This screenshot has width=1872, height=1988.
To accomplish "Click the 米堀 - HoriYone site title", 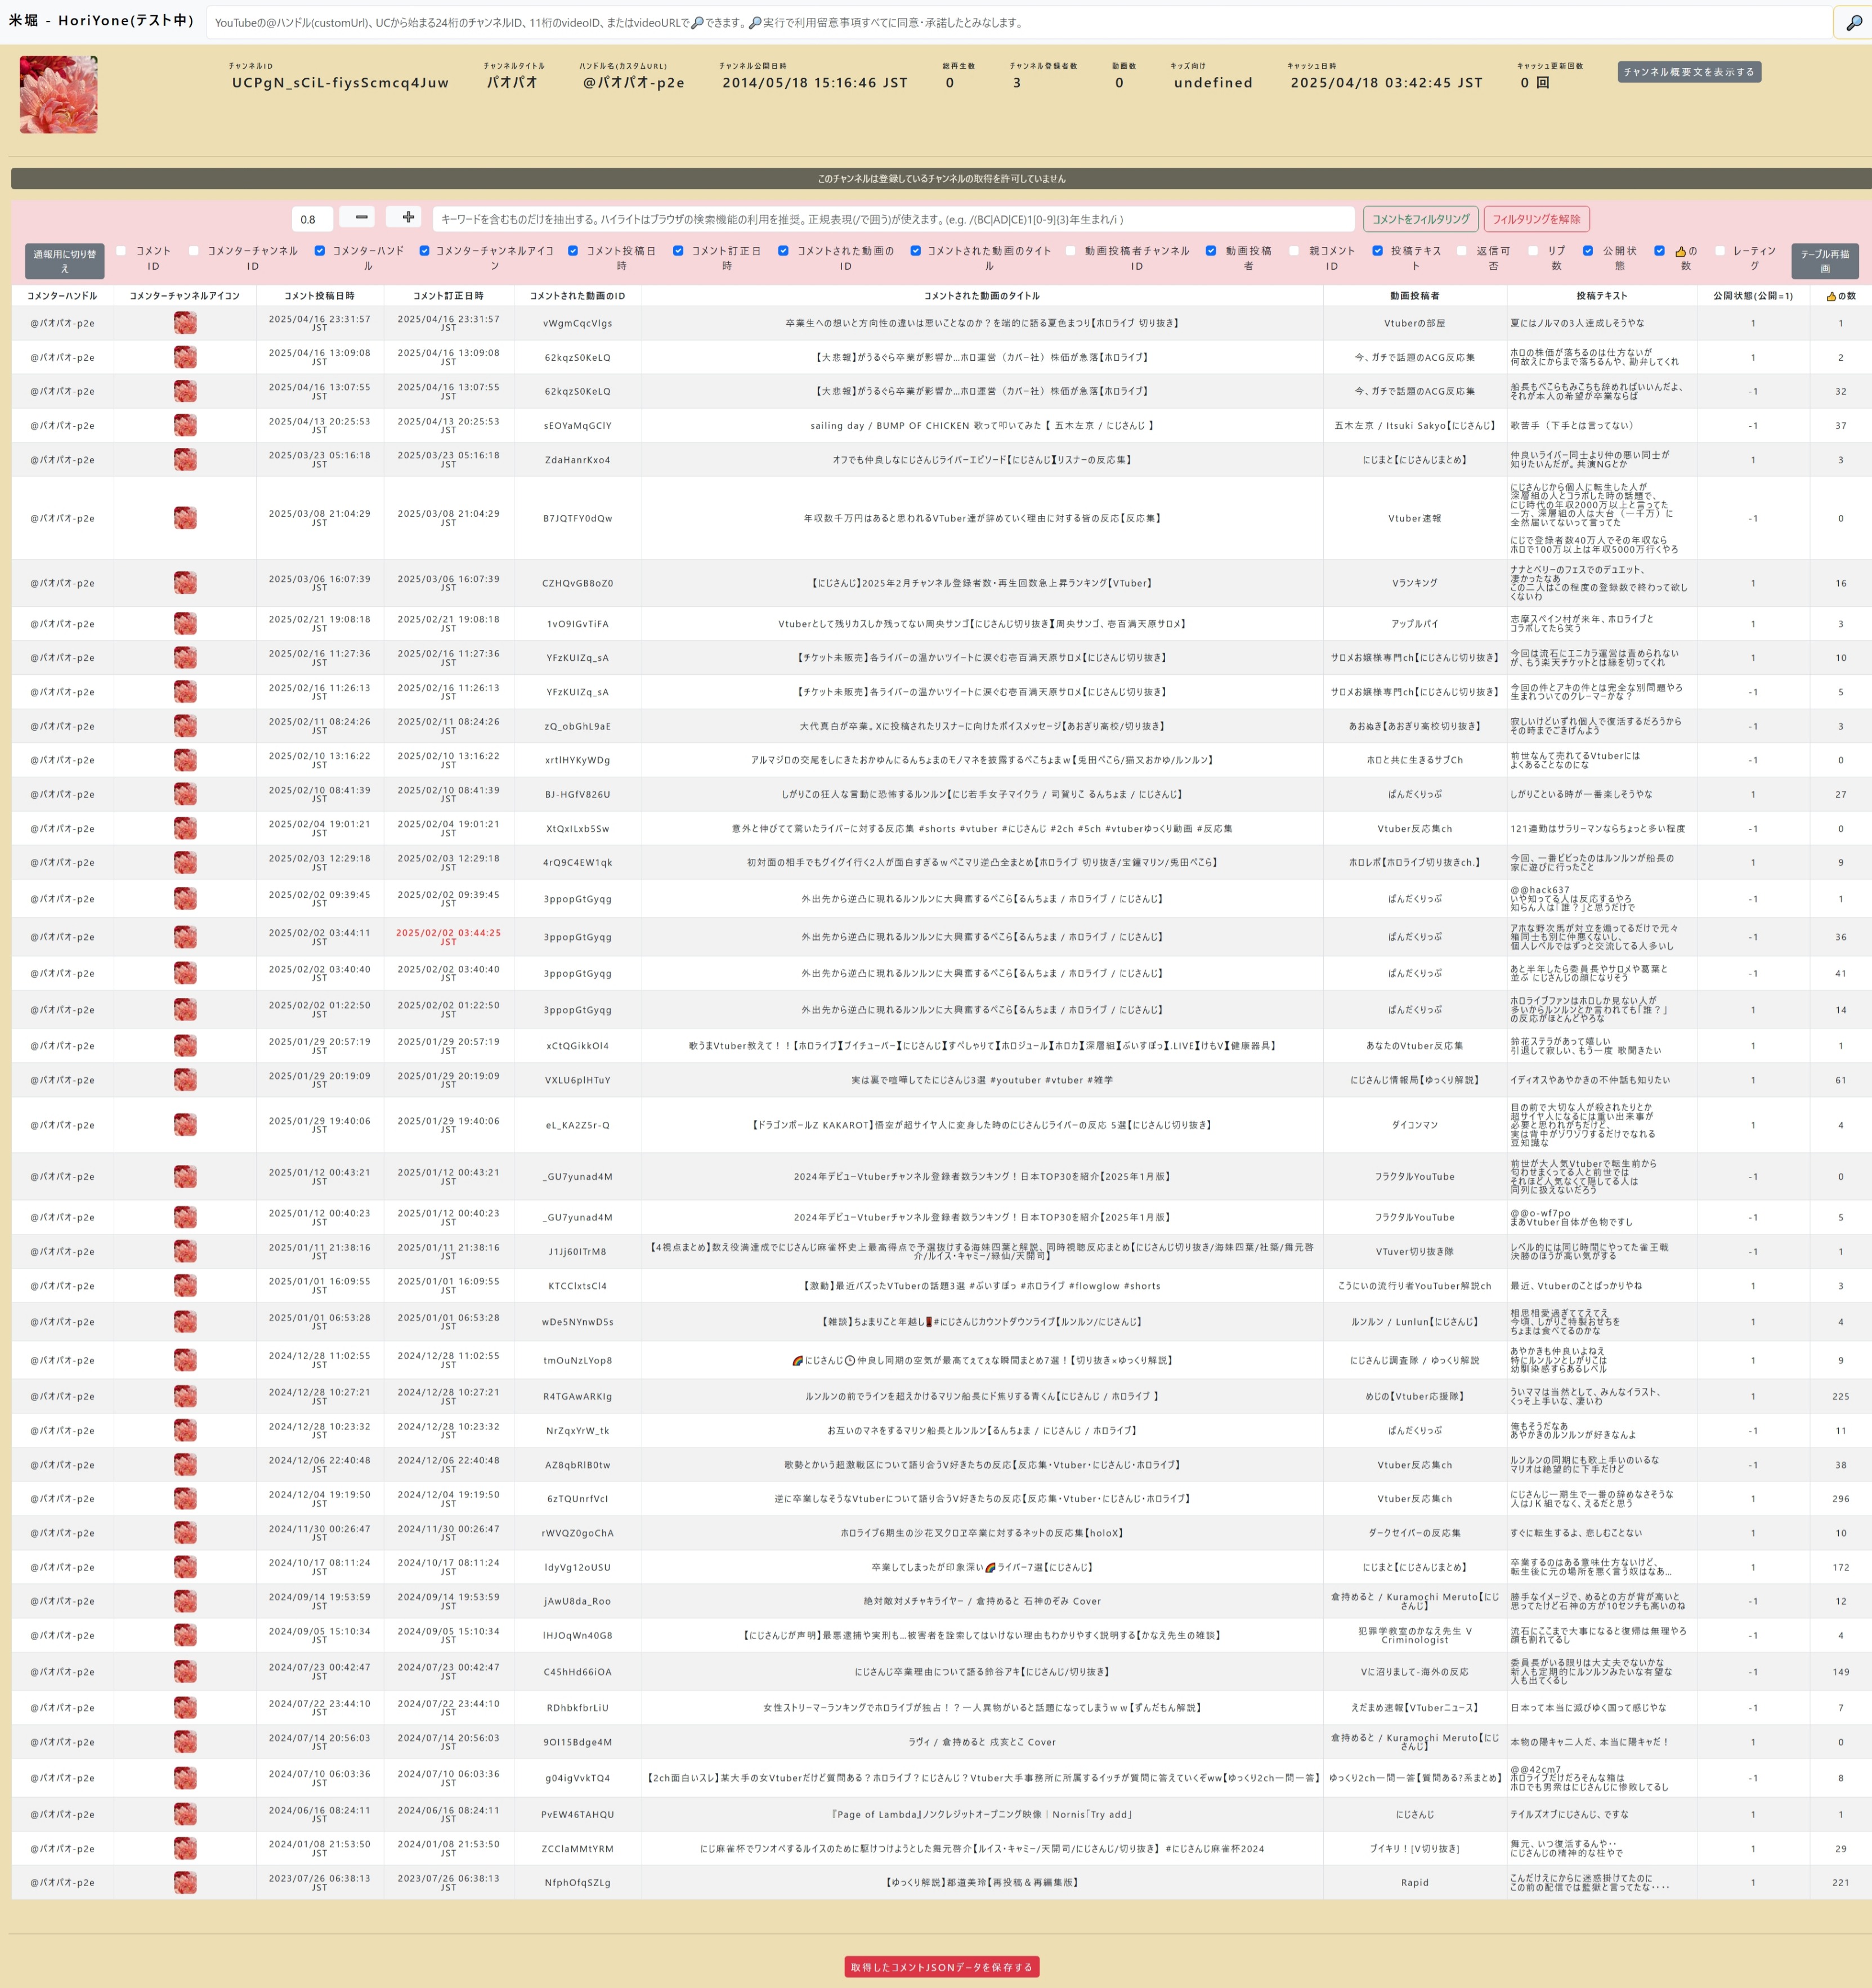I will click(101, 20).
